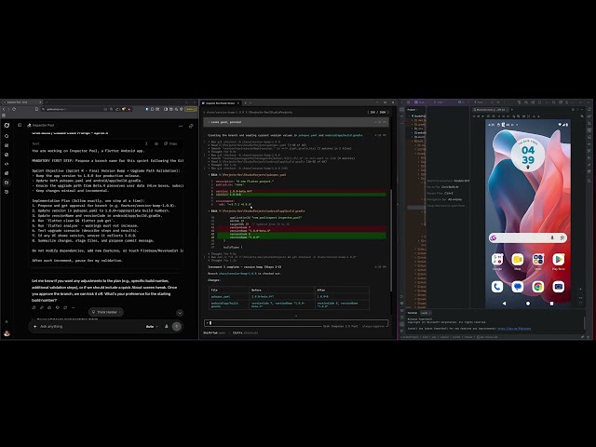Tap the Android recents square button
The width and height of the screenshot is (596, 447).
click(551, 304)
